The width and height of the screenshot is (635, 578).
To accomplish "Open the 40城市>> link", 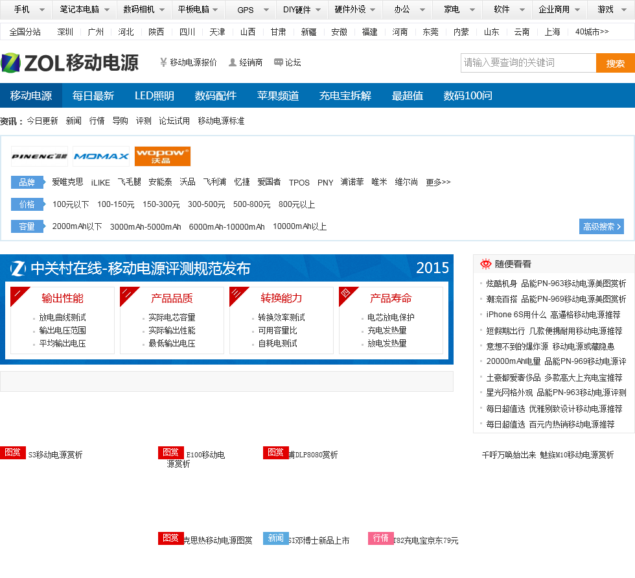I will click(x=592, y=32).
